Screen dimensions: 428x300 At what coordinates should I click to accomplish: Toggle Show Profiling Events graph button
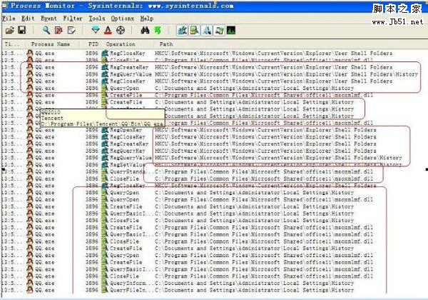pyautogui.click(x=231, y=30)
